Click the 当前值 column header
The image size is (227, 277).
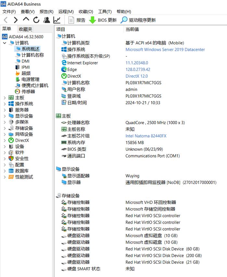[x=132, y=29]
